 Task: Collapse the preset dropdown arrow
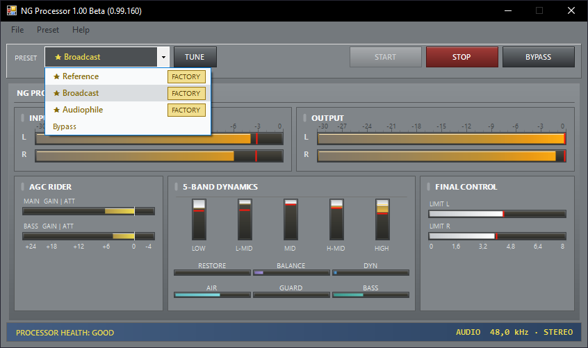tap(163, 57)
